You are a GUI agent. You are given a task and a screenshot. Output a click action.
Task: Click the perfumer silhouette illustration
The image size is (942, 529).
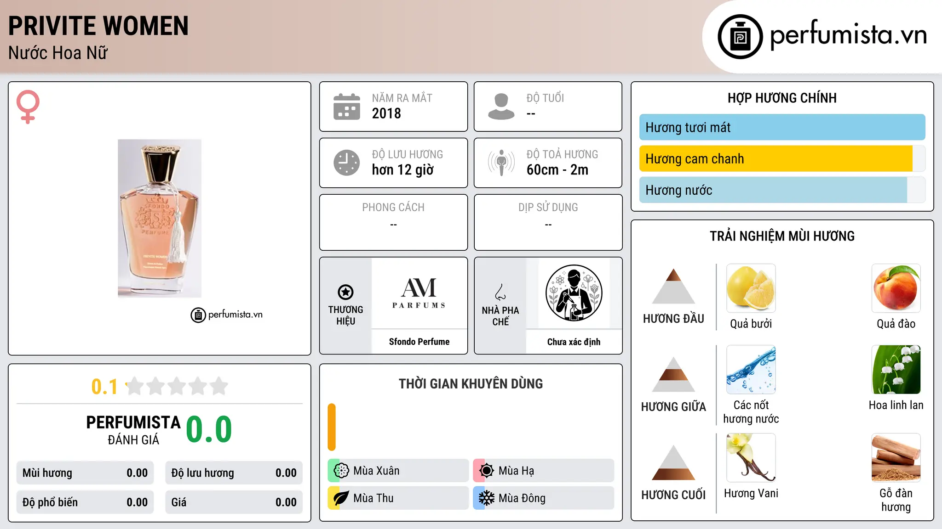574,293
